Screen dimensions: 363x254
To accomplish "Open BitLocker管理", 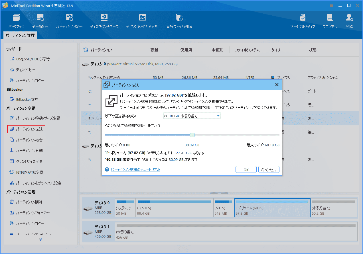I will pos(24,99).
